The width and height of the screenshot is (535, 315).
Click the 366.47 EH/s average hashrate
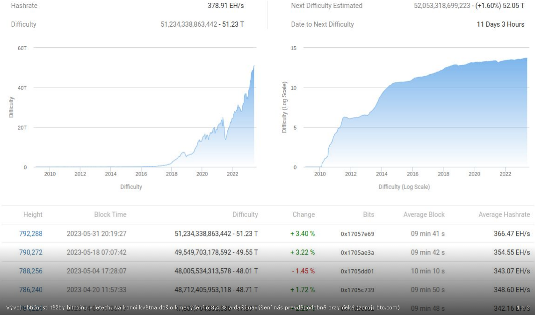click(x=512, y=234)
